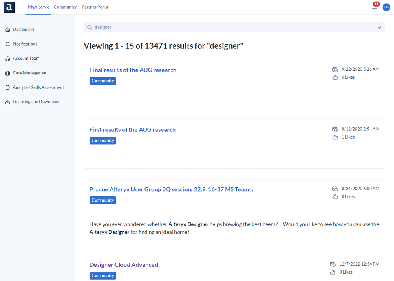Open Notifications in the sidebar
This screenshot has width=394, height=281.
pos(25,44)
